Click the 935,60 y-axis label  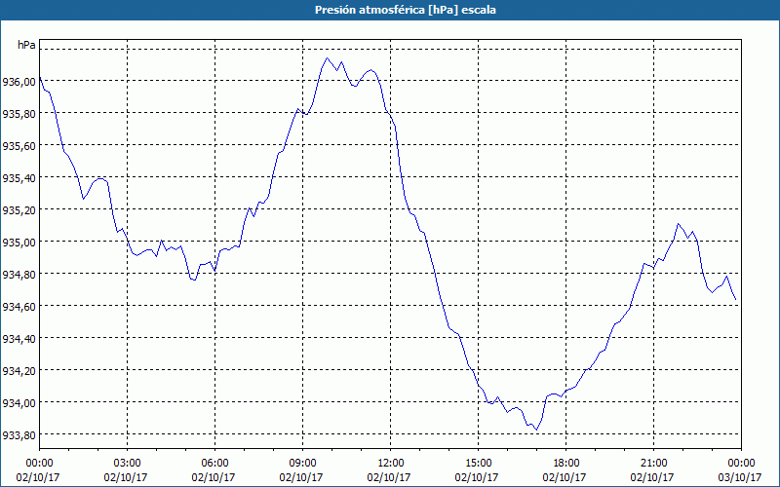pos(19,146)
